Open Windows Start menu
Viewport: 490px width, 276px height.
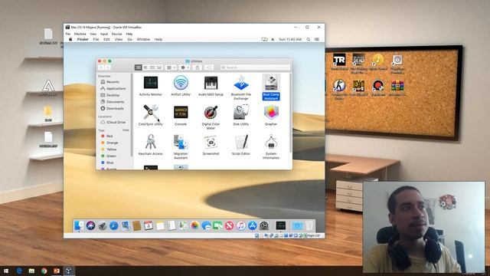[x=6, y=271]
